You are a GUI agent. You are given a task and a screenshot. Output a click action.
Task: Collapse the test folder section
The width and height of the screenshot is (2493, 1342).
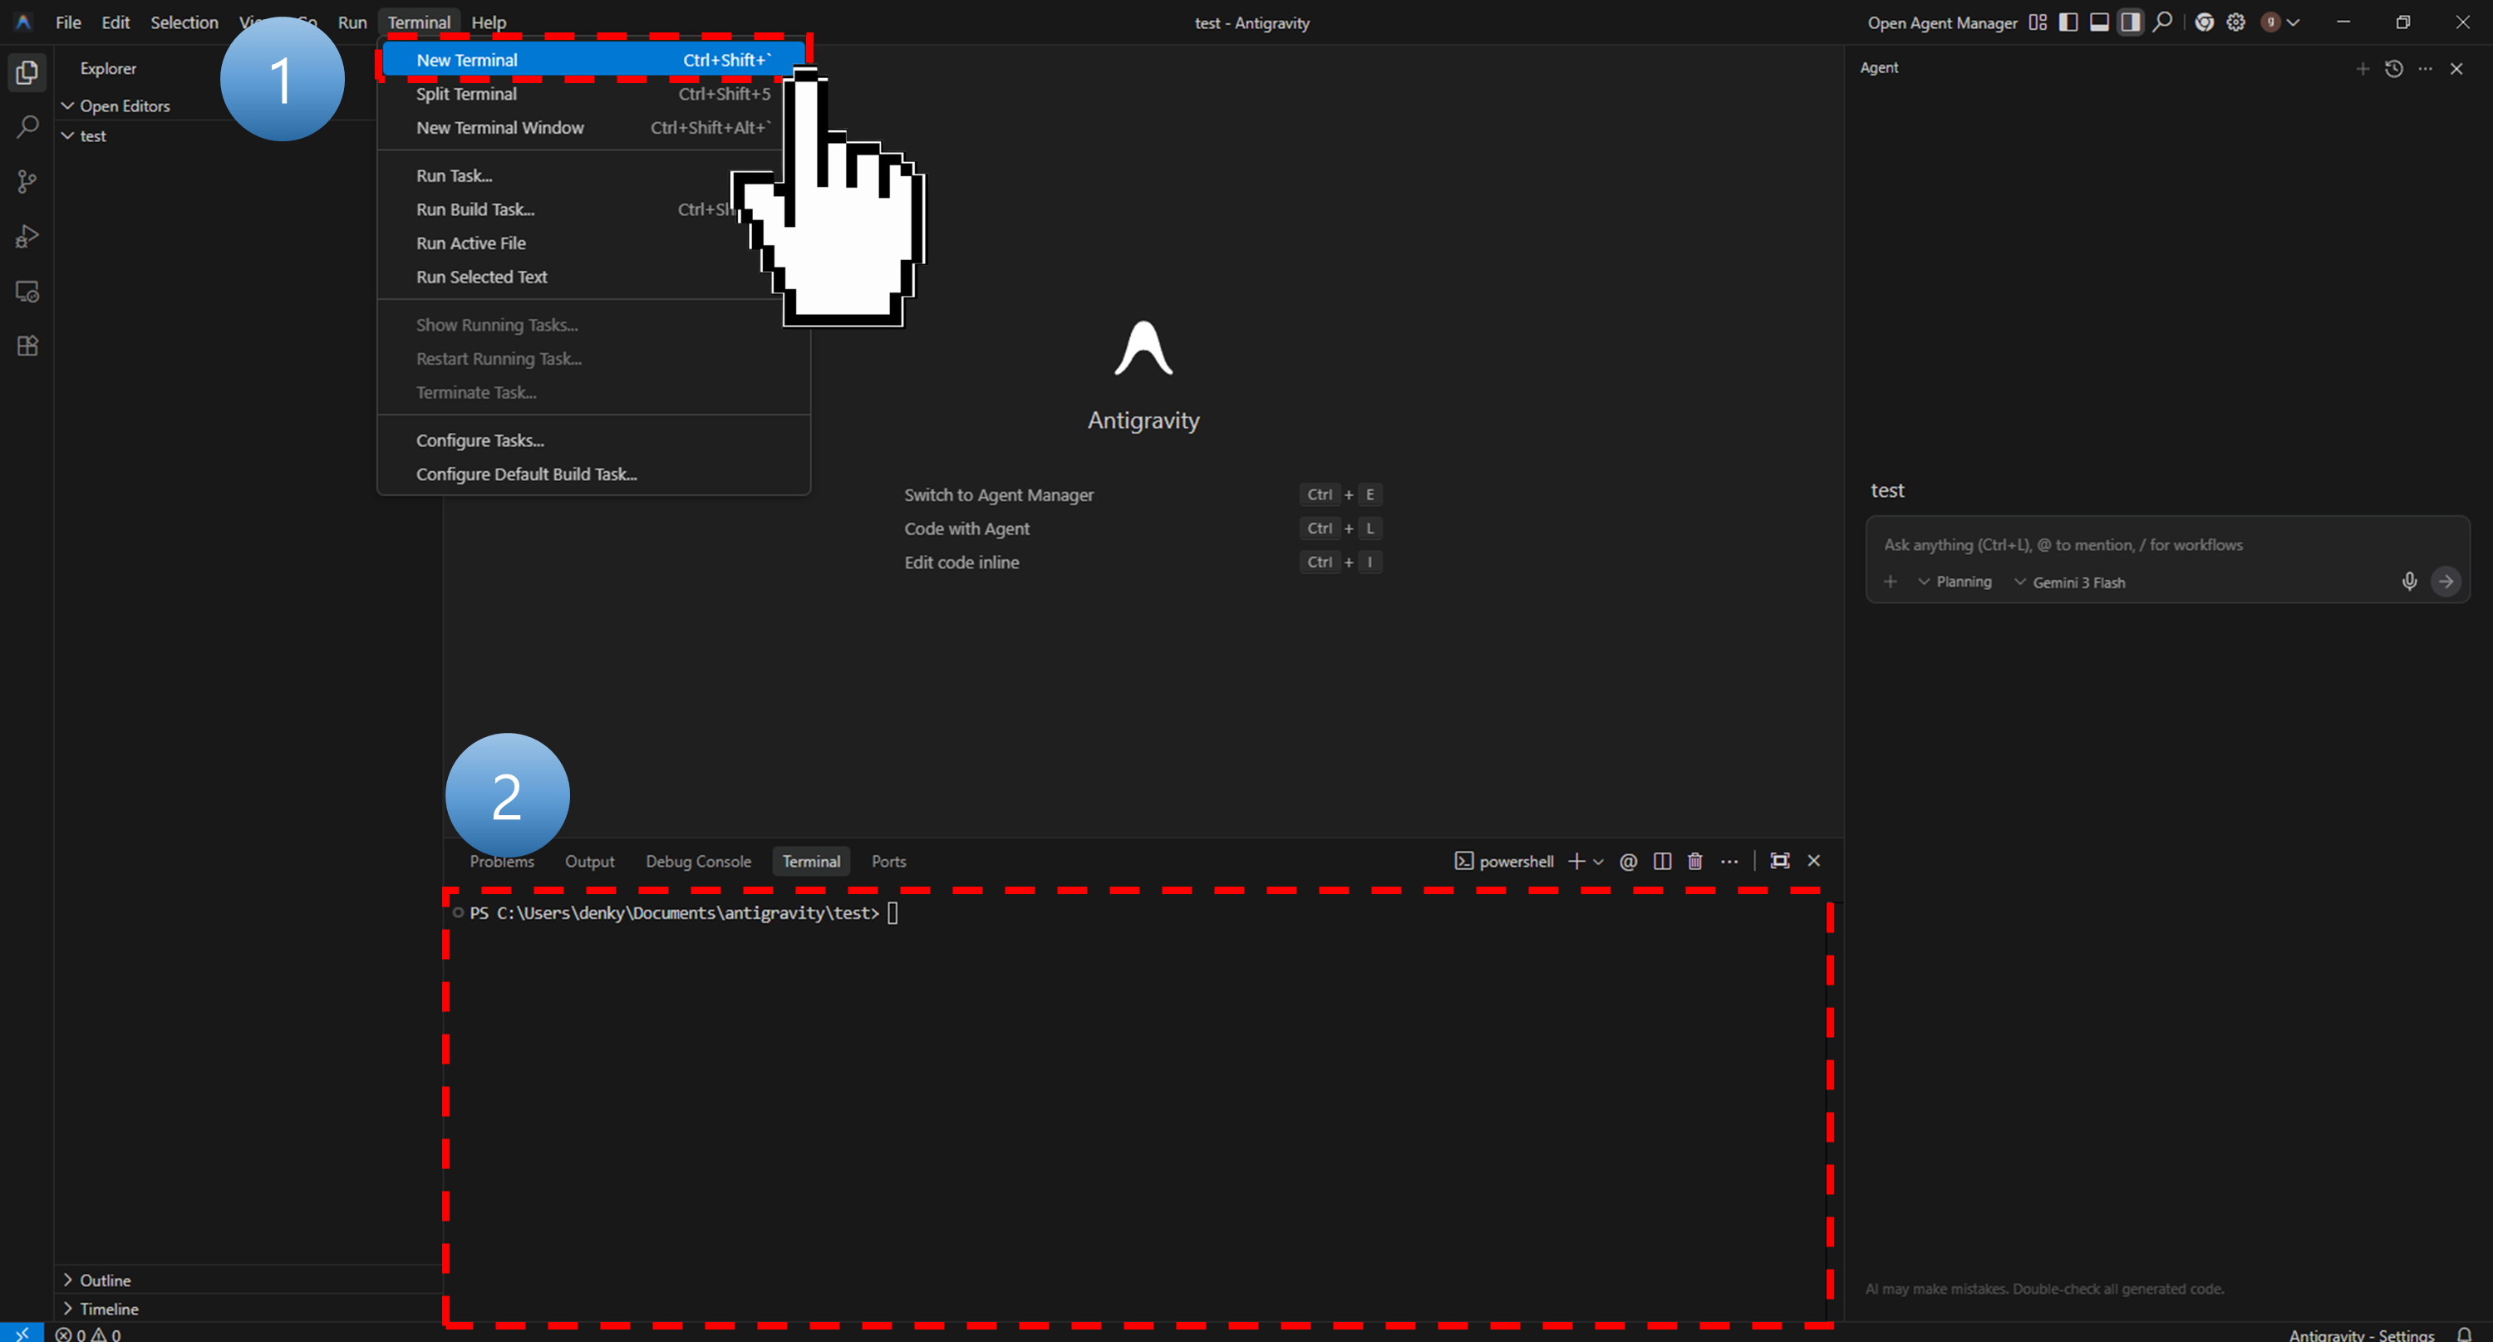pyautogui.click(x=92, y=136)
